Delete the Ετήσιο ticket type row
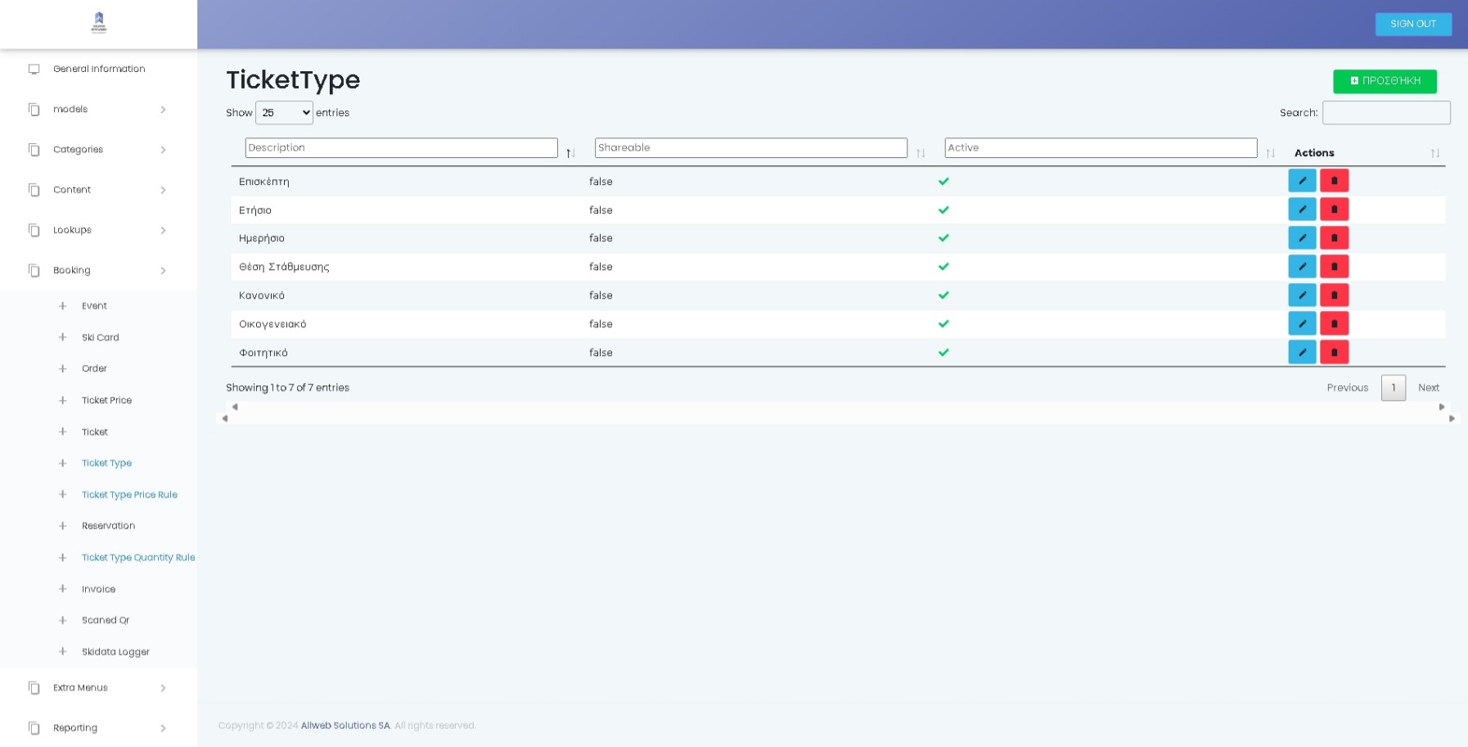Screen dimensions: 1468x747 click(1334, 209)
